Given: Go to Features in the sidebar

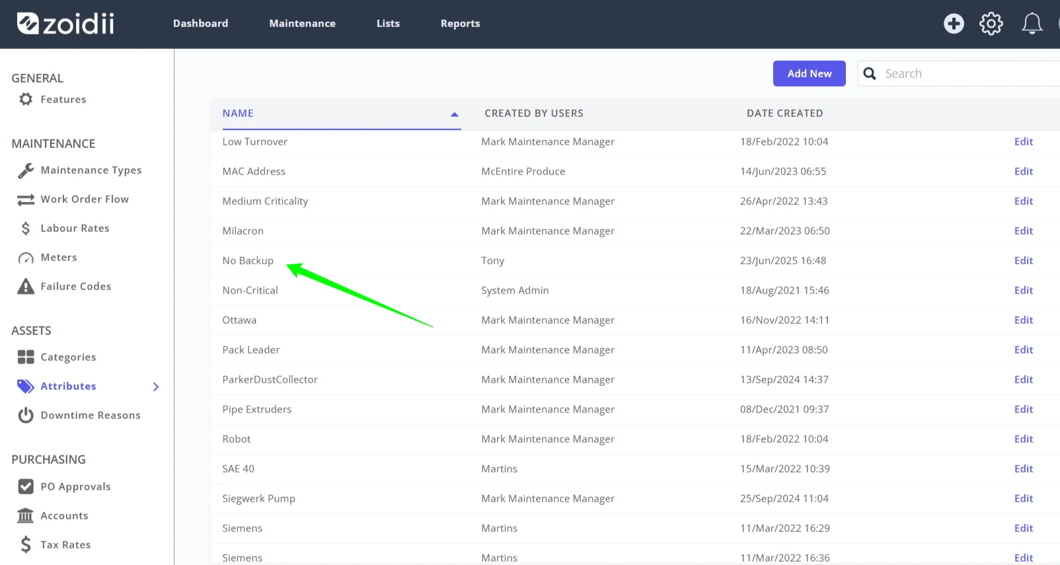Looking at the screenshot, I should pos(63,99).
